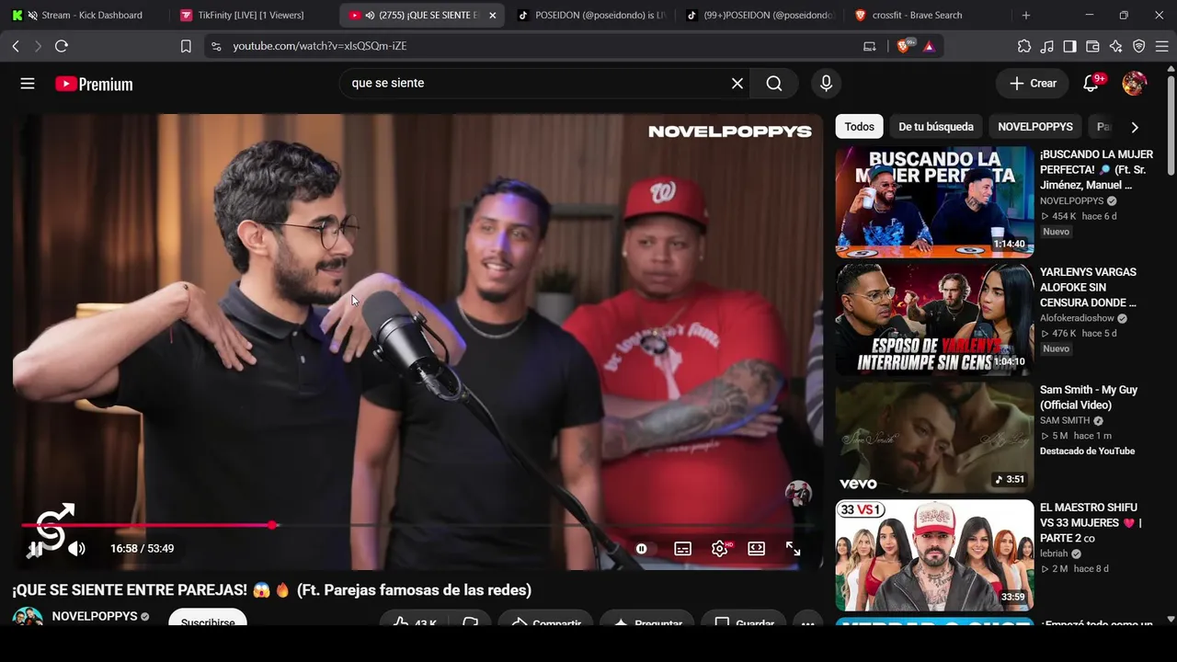Open the YouTube guide hamburger menu
The image size is (1177, 662).
click(x=28, y=84)
